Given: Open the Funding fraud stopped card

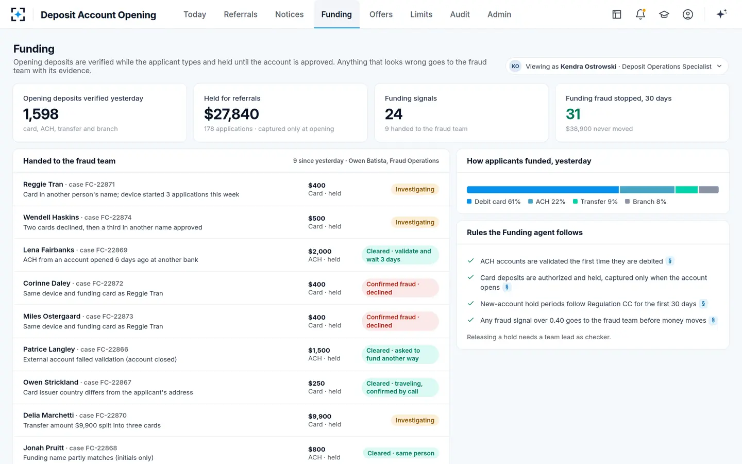Looking at the screenshot, I should 642,113.
